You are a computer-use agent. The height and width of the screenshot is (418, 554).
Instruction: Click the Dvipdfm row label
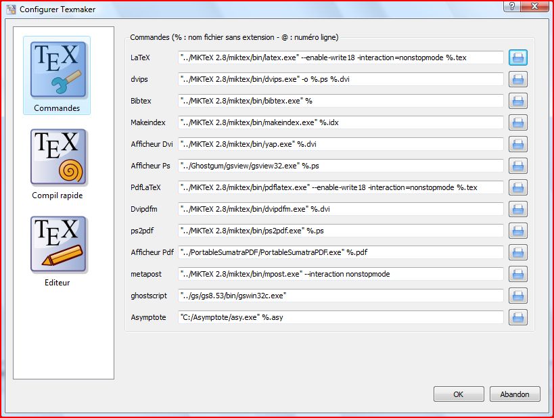[x=144, y=209]
